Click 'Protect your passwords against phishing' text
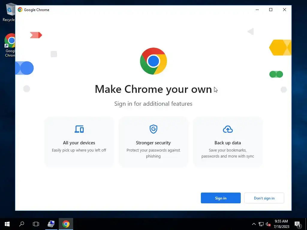307x230 pixels. click(153, 153)
